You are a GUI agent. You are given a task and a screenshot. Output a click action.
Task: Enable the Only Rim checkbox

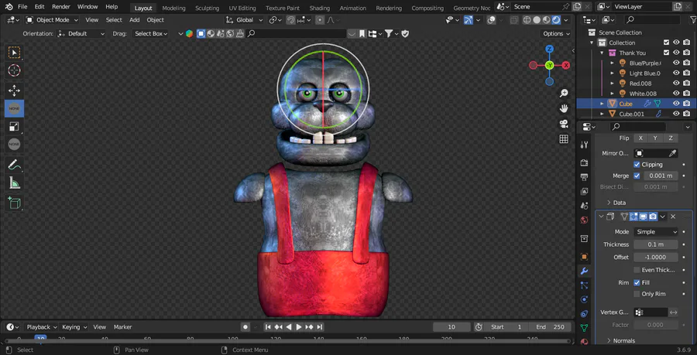click(x=637, y=294)
